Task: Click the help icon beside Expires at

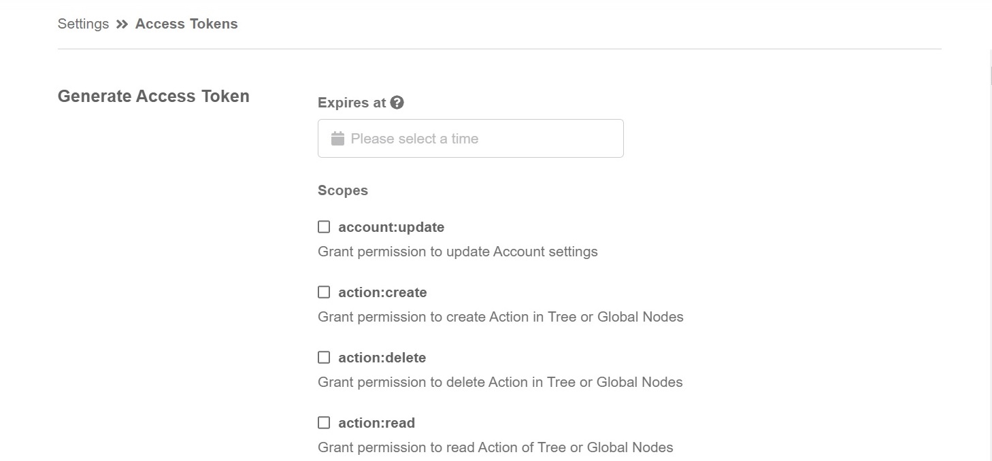Action: [x=397, y=103]
